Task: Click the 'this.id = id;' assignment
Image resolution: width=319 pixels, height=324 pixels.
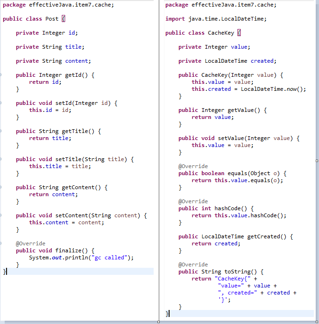Action: (50, 110)
